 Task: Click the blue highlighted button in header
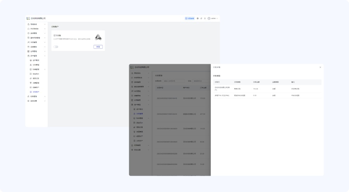tap(189, 18)
